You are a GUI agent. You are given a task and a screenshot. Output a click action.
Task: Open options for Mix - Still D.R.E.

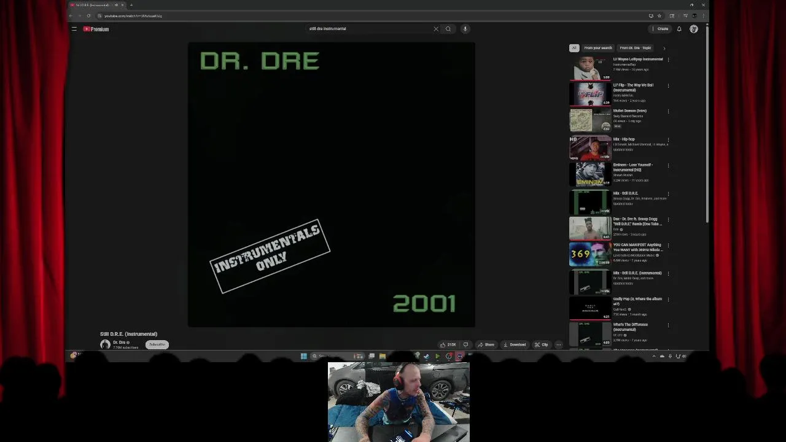(668, 193)
